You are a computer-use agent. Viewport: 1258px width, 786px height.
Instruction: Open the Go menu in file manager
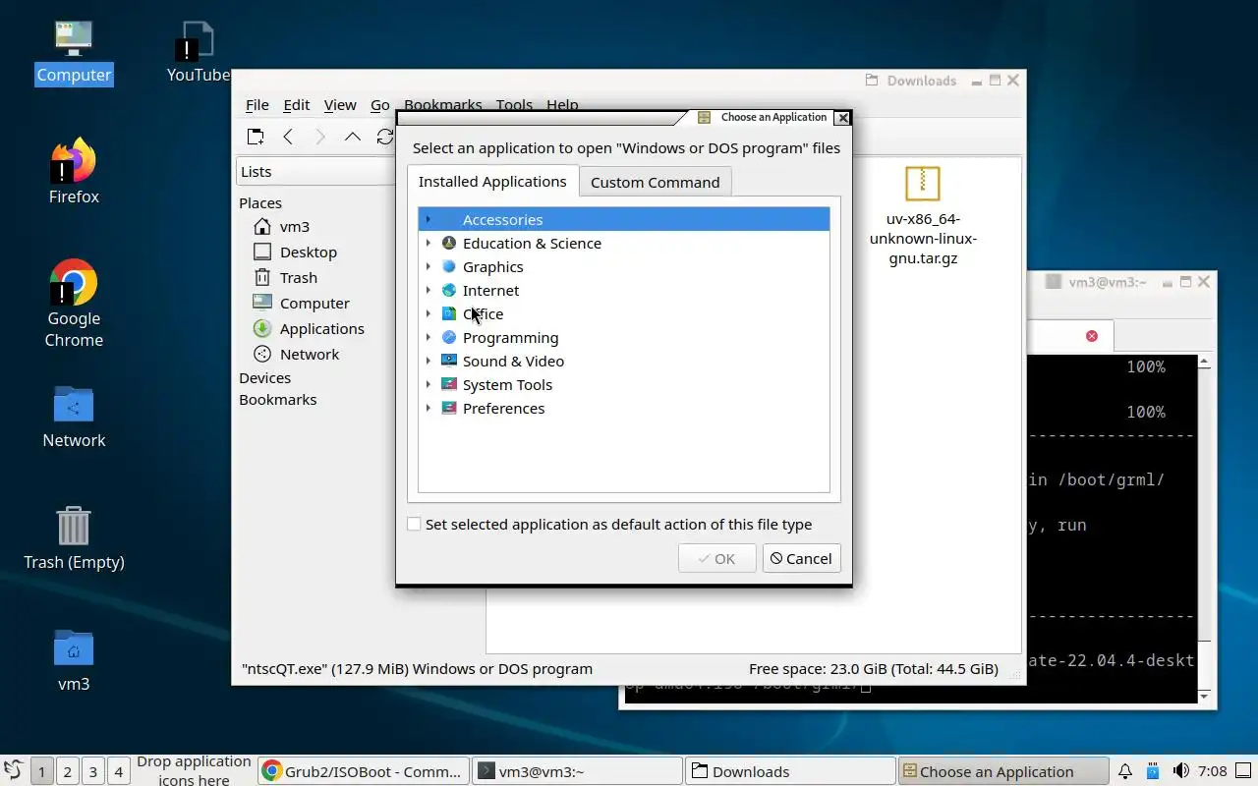coord(380,104)
